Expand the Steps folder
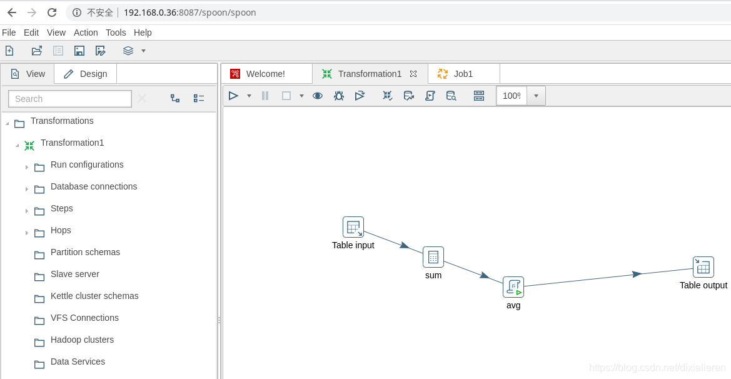This screenshot has height=379, width=731. (x=26, y=211)
